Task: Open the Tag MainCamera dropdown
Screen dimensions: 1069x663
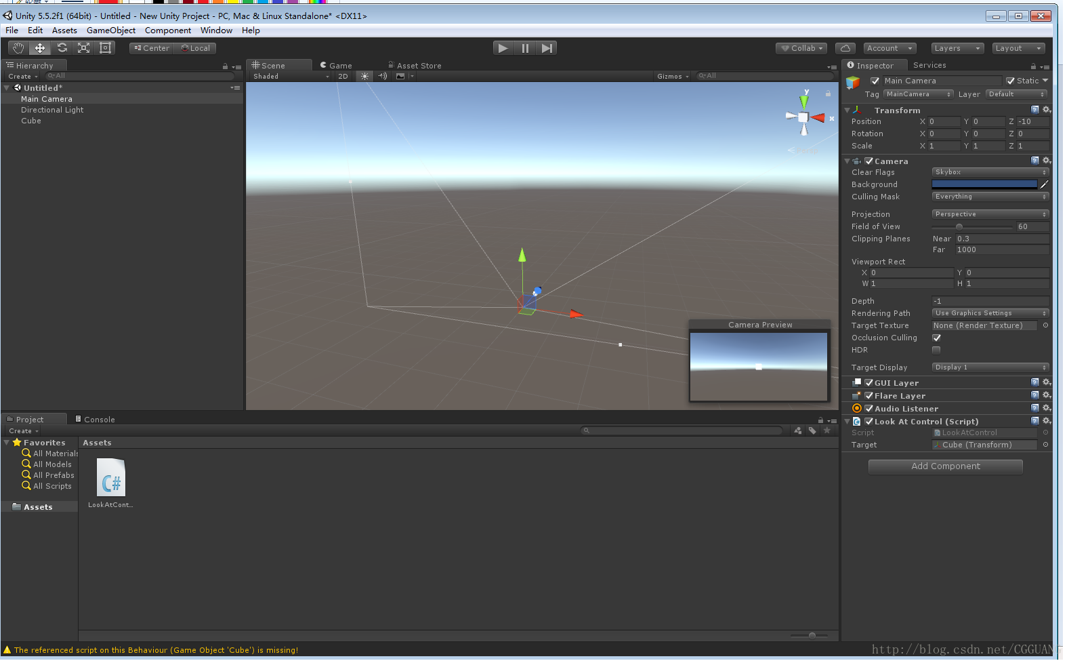Action: point(918,94)
